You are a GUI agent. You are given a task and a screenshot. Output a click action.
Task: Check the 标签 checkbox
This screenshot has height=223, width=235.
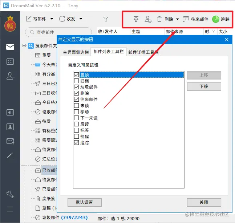point(76,130)
